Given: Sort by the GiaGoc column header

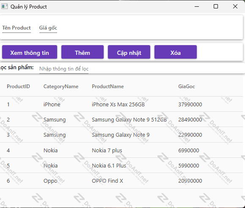Looking at the screenshot, I should click(x=187, y=86).
